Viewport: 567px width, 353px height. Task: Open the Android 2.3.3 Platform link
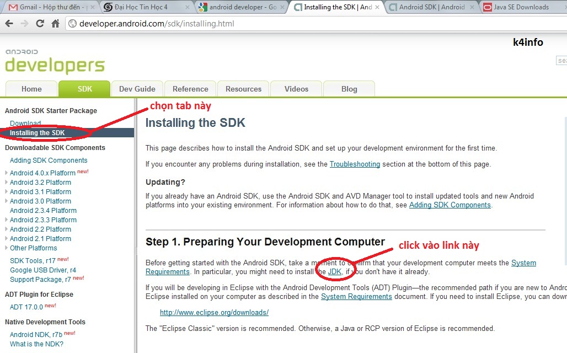pyautogui.click(x=43, y=220)
